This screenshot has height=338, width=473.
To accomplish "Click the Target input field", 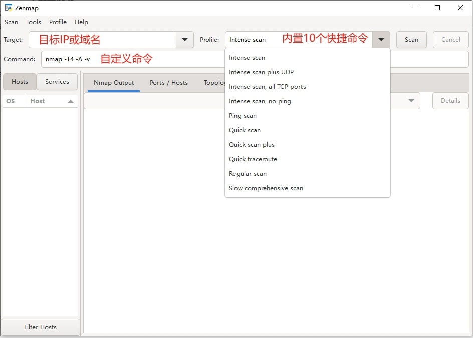I will coord(103,40).
